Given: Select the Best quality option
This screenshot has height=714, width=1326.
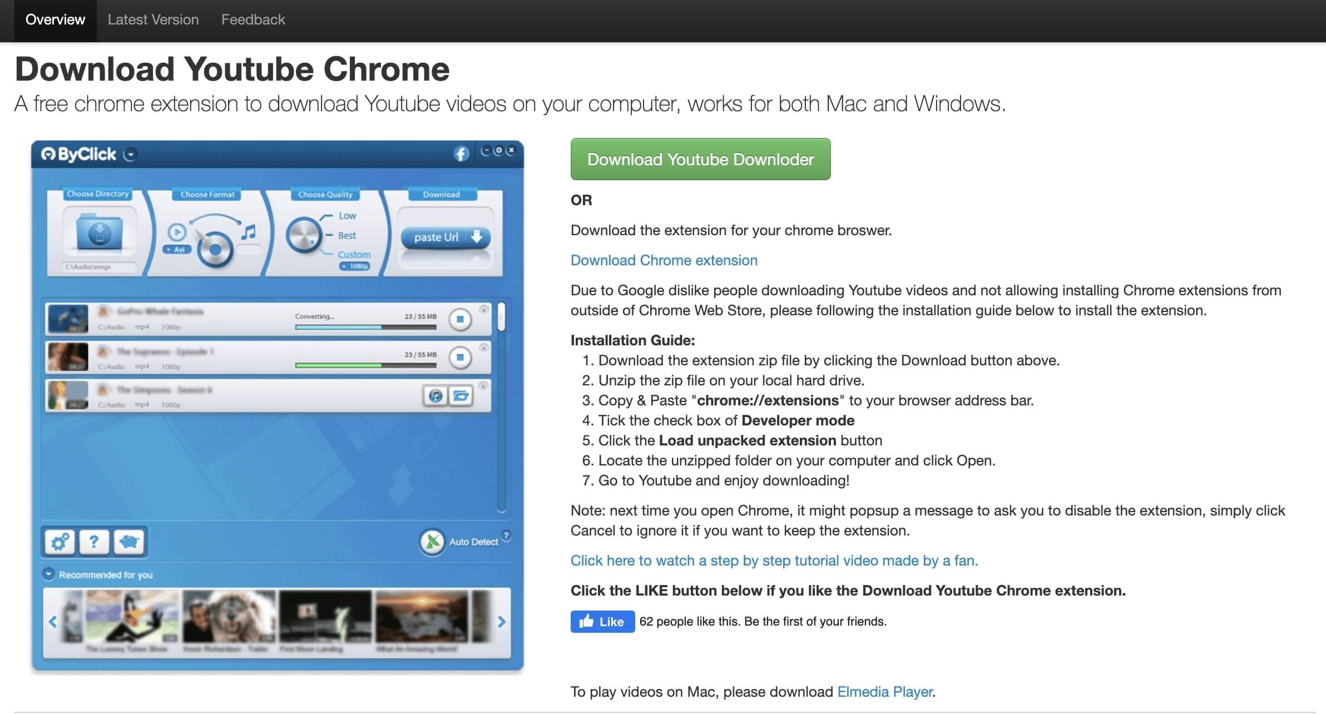Looking at the screenshot, I should [347, 235].
